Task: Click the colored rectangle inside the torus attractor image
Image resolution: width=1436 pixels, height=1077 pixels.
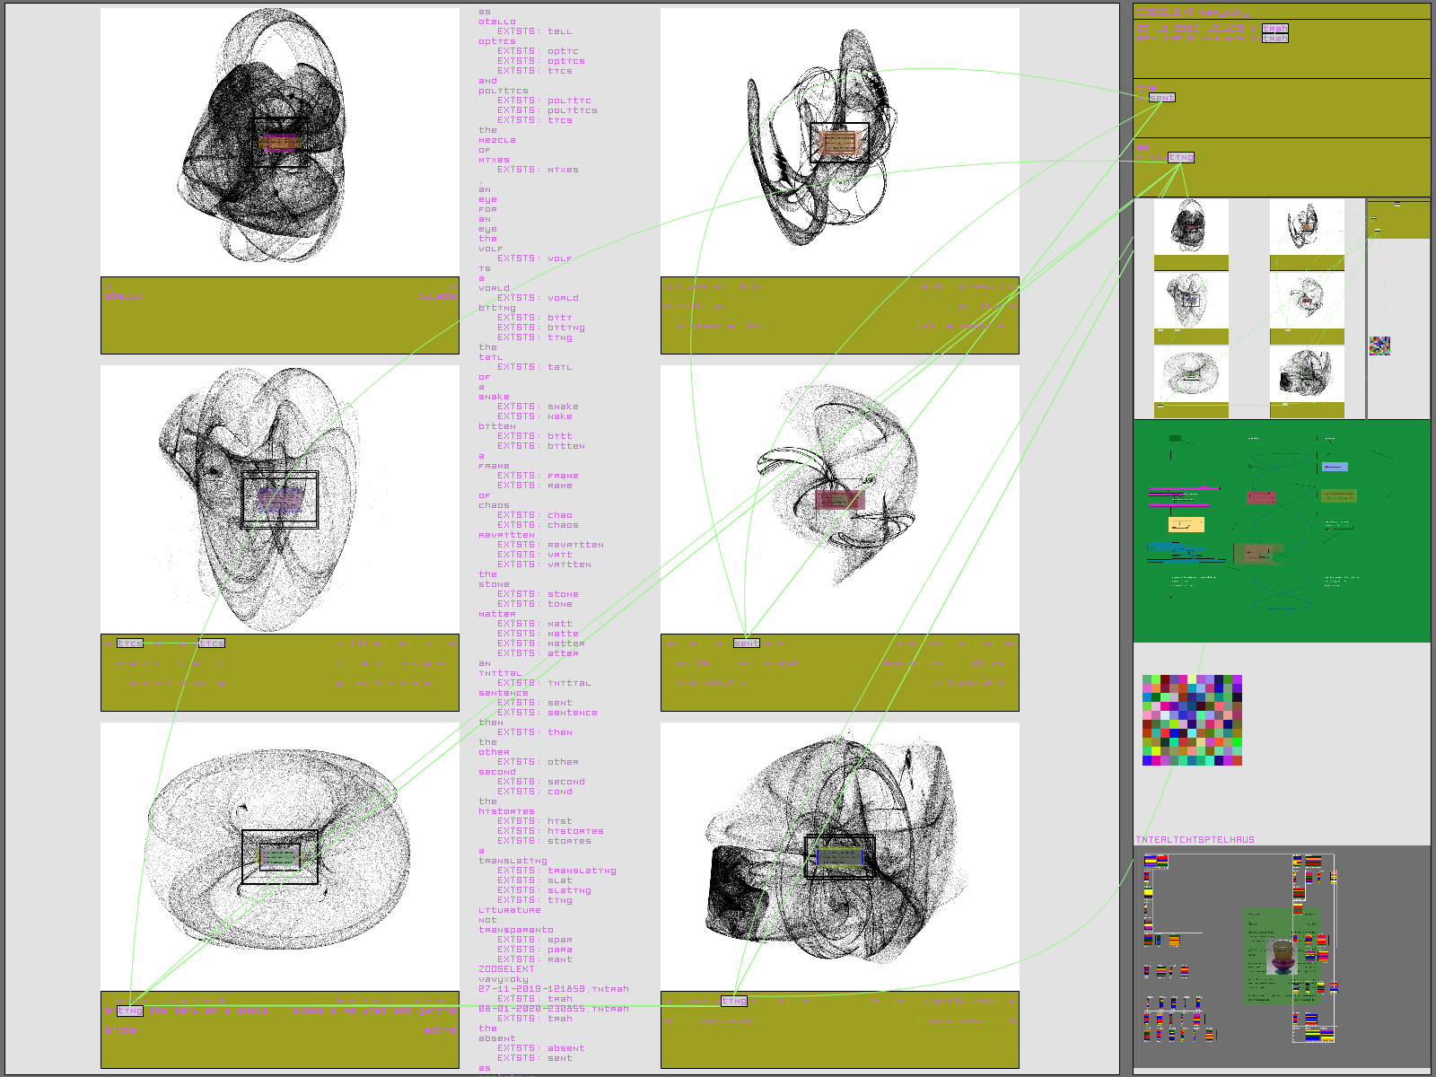Action: point(280,856)
